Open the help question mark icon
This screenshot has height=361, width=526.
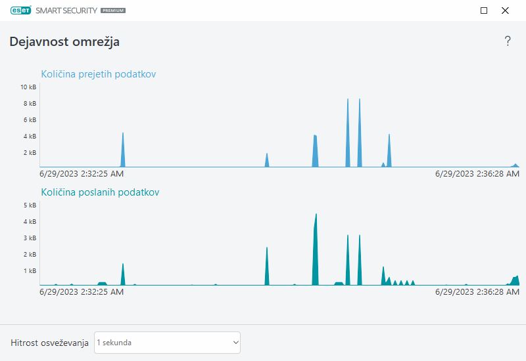pos(508,41)
